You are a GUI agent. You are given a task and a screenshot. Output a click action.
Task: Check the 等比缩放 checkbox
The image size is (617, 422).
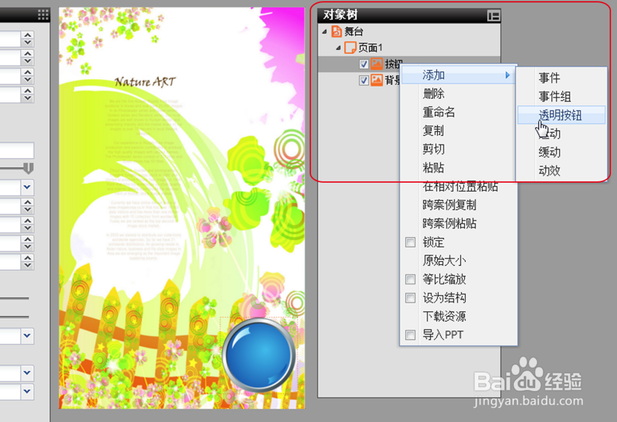(410, 279)
